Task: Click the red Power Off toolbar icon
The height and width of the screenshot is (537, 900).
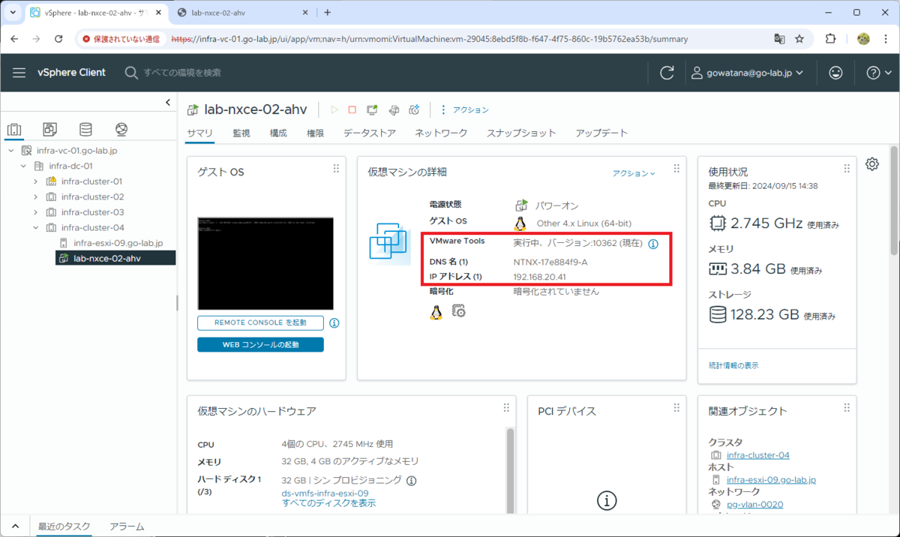Action: [352, 110]
